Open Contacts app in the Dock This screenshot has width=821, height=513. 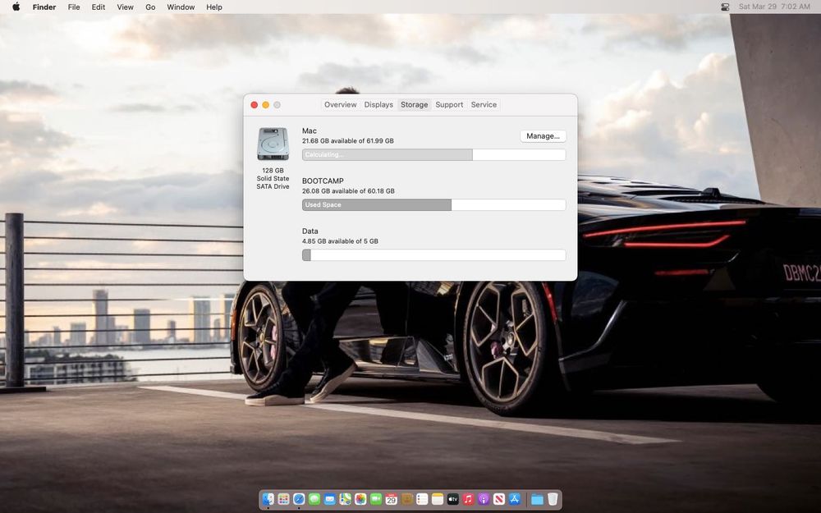click(407, 499)
